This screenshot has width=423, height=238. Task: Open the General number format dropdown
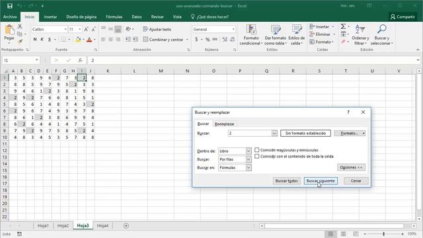click(233, 29)
